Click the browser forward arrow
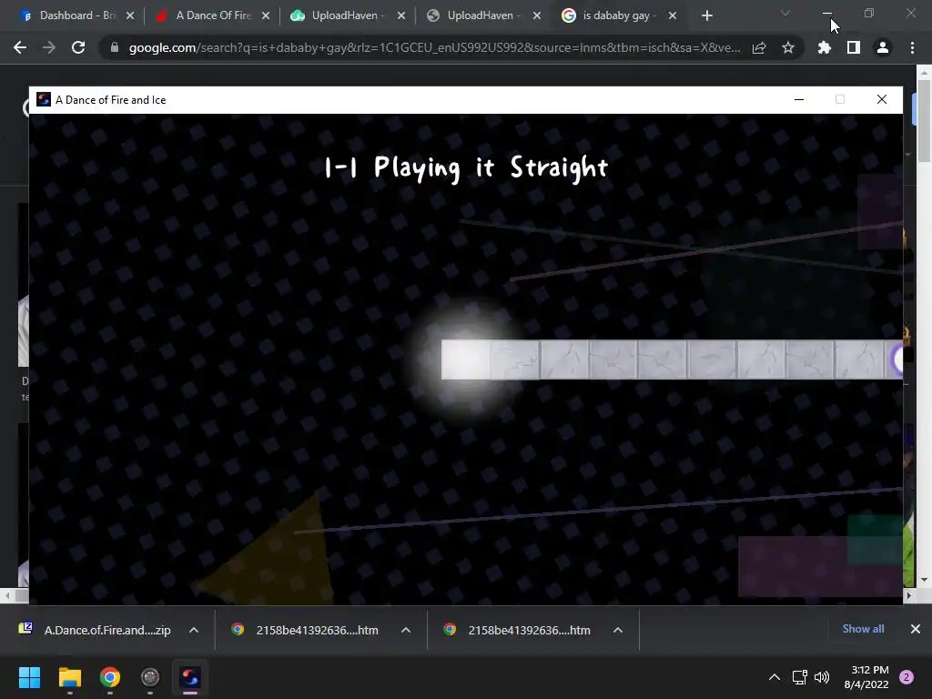 tap(49, 47)
